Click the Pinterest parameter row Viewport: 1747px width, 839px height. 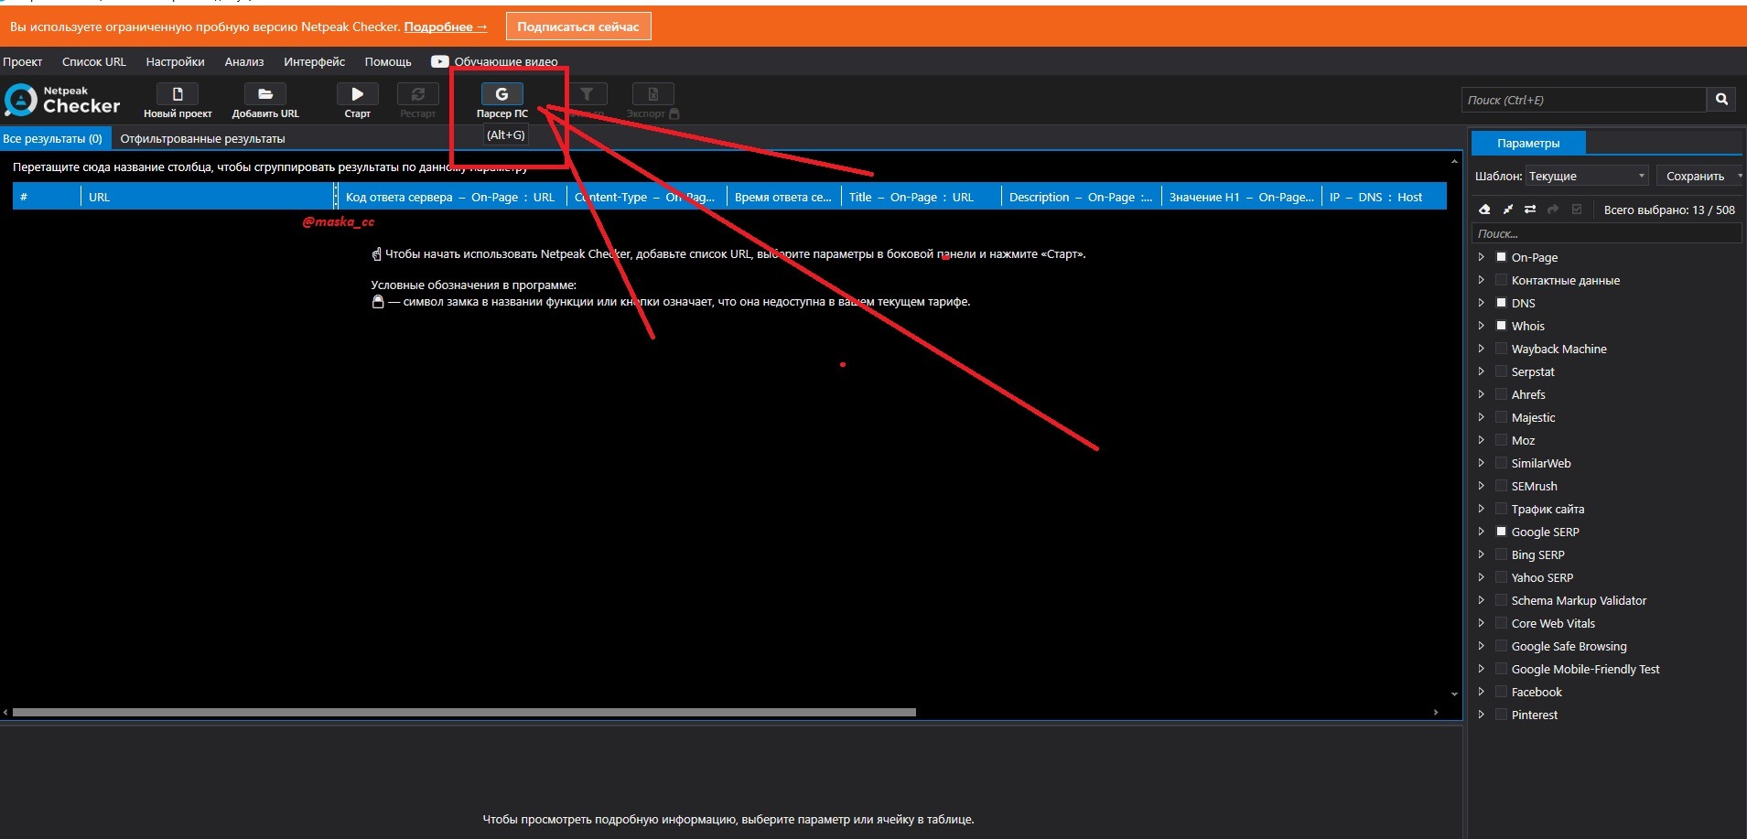(1535, 715)
